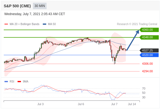This screenshot has width=162, height=110.
Task: Click the red 4294.00 support label
Action: (147, 71)
